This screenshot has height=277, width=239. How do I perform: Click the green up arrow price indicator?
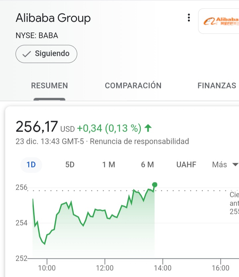click(148, 128)
